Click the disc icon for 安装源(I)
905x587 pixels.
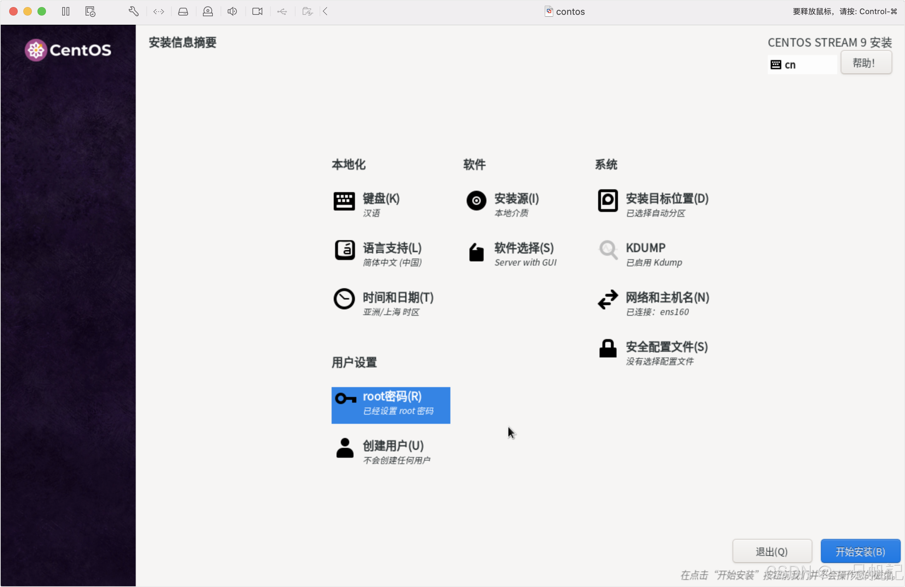476,201
